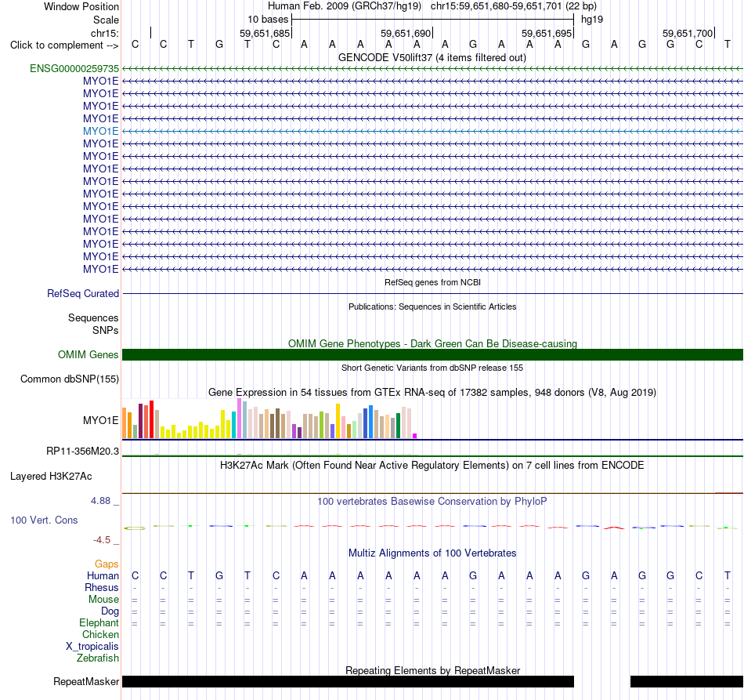Click the 59,651,685 ruler position
Image resolution: width=744 pixels, height=700 pixels.
[265, 33]
